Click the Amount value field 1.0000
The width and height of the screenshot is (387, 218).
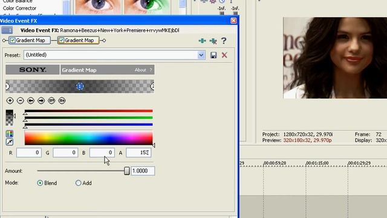143,171
